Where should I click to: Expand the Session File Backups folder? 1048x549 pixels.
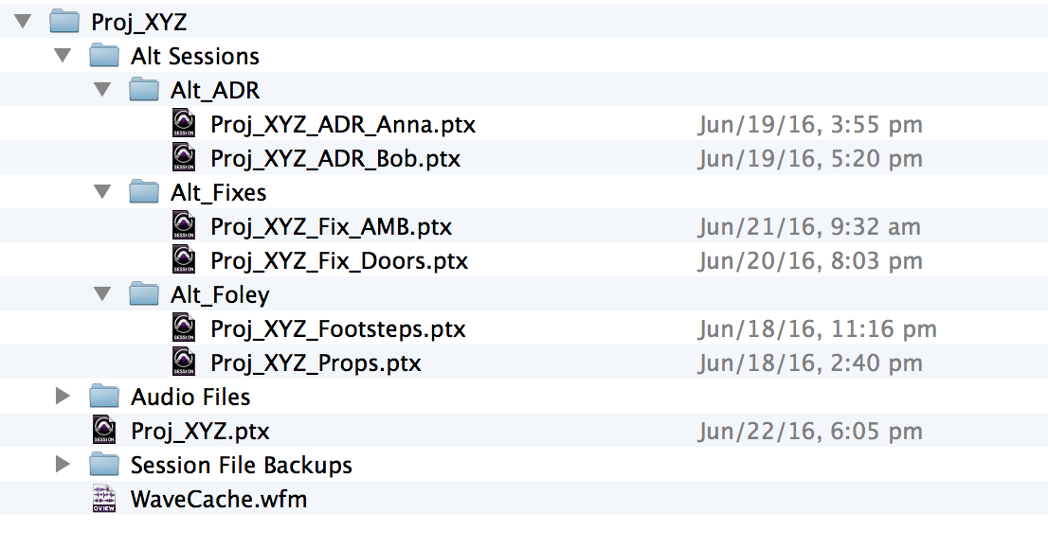click(x=63, y=465)
